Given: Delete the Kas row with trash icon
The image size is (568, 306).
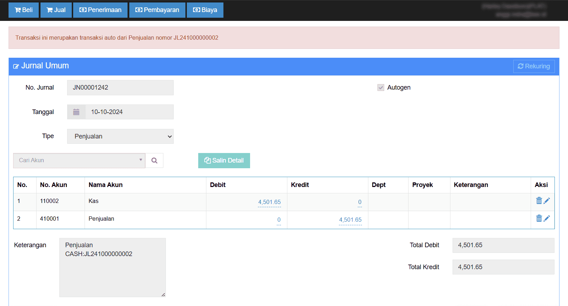Looking at the screenshot, I should click(x=539, y=201).
